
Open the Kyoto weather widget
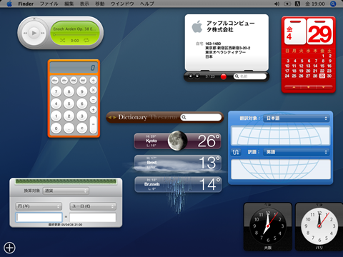tap(177, 141)
